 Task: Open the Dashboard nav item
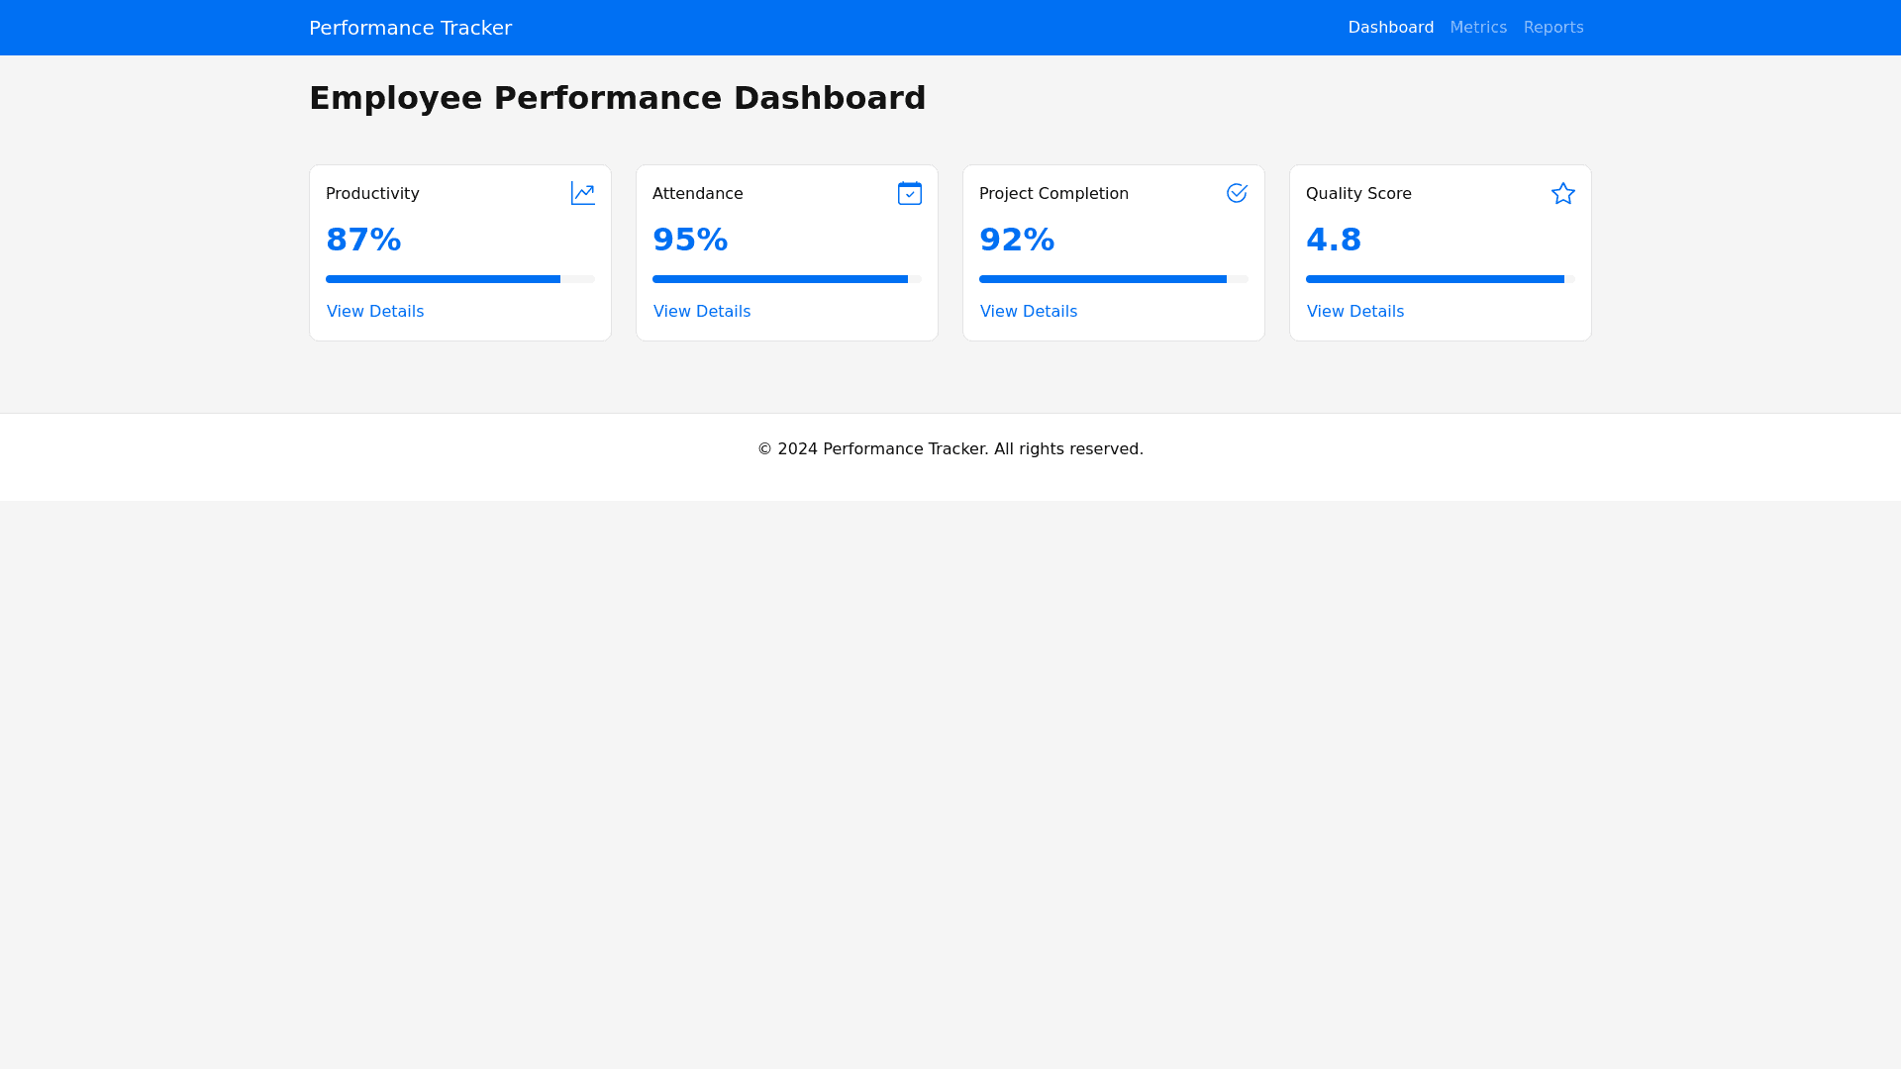point(1390,28)
